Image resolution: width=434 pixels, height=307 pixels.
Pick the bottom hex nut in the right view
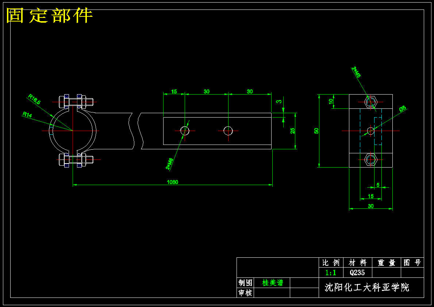pos(370,160)
